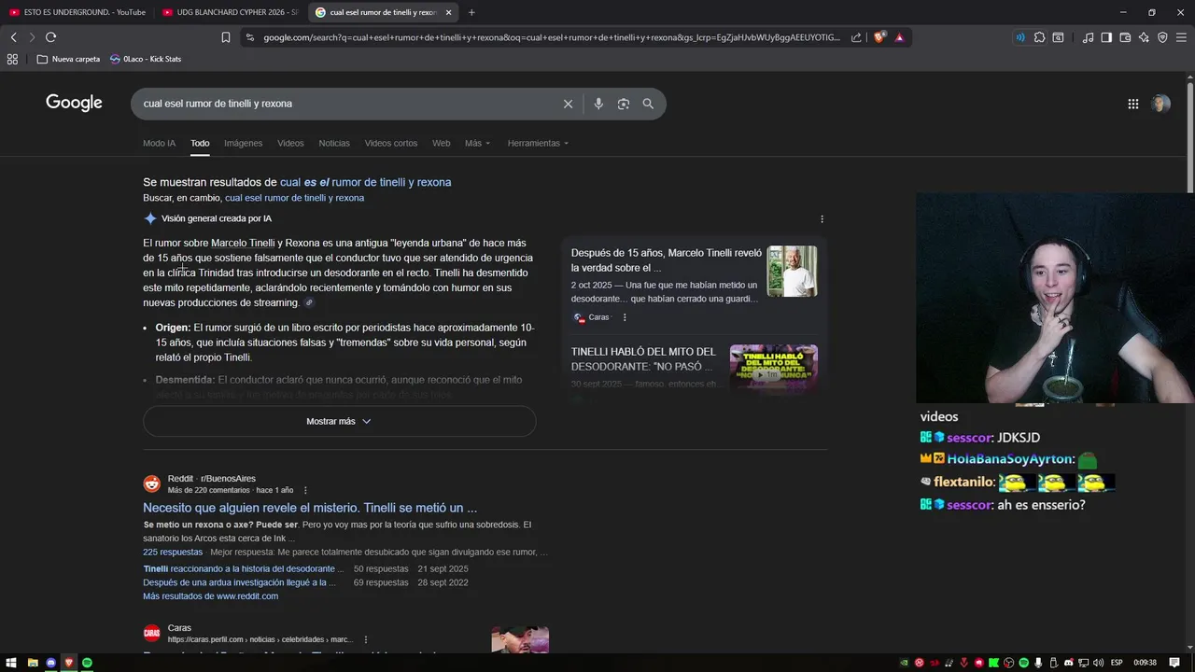This screenshot has height=672, width=1195.
Task: Open the share icon in address bar
Action: point(856,37)
